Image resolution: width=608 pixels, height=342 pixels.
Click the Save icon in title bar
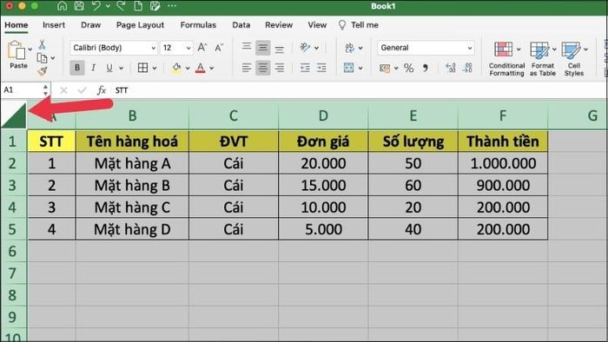[79, 6]
